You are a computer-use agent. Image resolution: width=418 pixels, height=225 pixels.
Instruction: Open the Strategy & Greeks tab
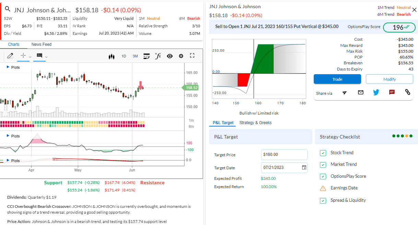pos(255,123)
